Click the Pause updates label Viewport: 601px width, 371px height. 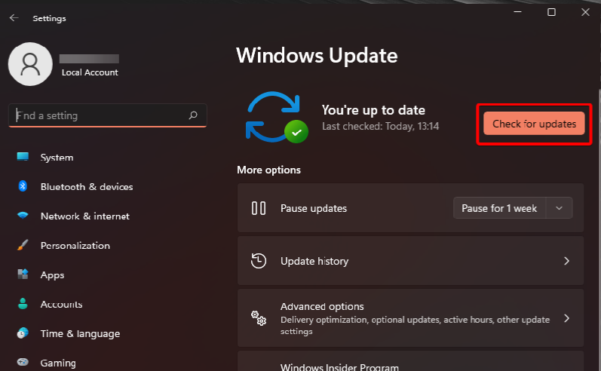[x=314, y=208]
